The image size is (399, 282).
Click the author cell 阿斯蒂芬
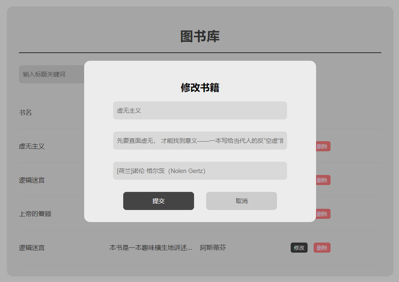pos(213,248)
